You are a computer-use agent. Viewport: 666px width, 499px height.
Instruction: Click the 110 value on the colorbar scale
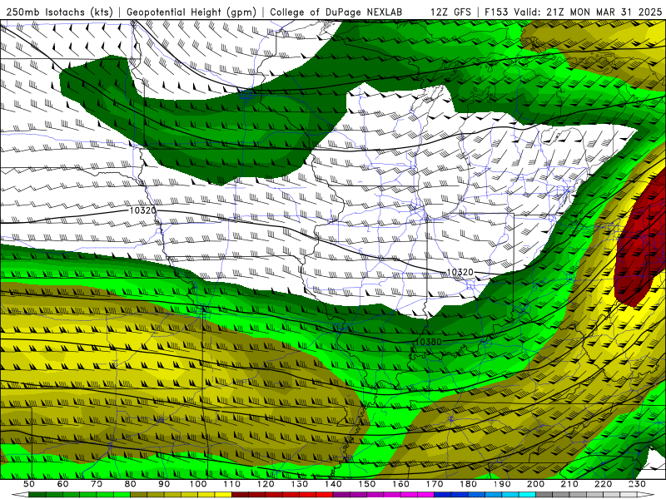tap(232, 484)
